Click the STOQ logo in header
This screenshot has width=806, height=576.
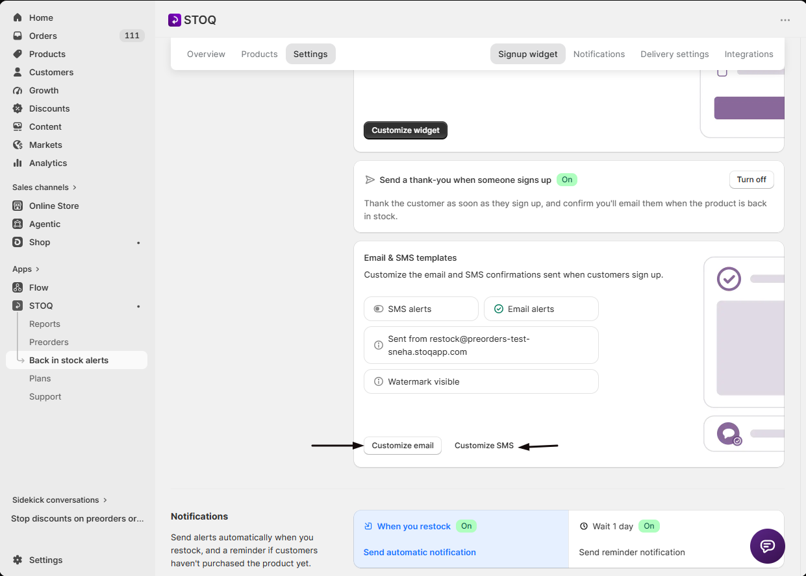tap(174, 20)
